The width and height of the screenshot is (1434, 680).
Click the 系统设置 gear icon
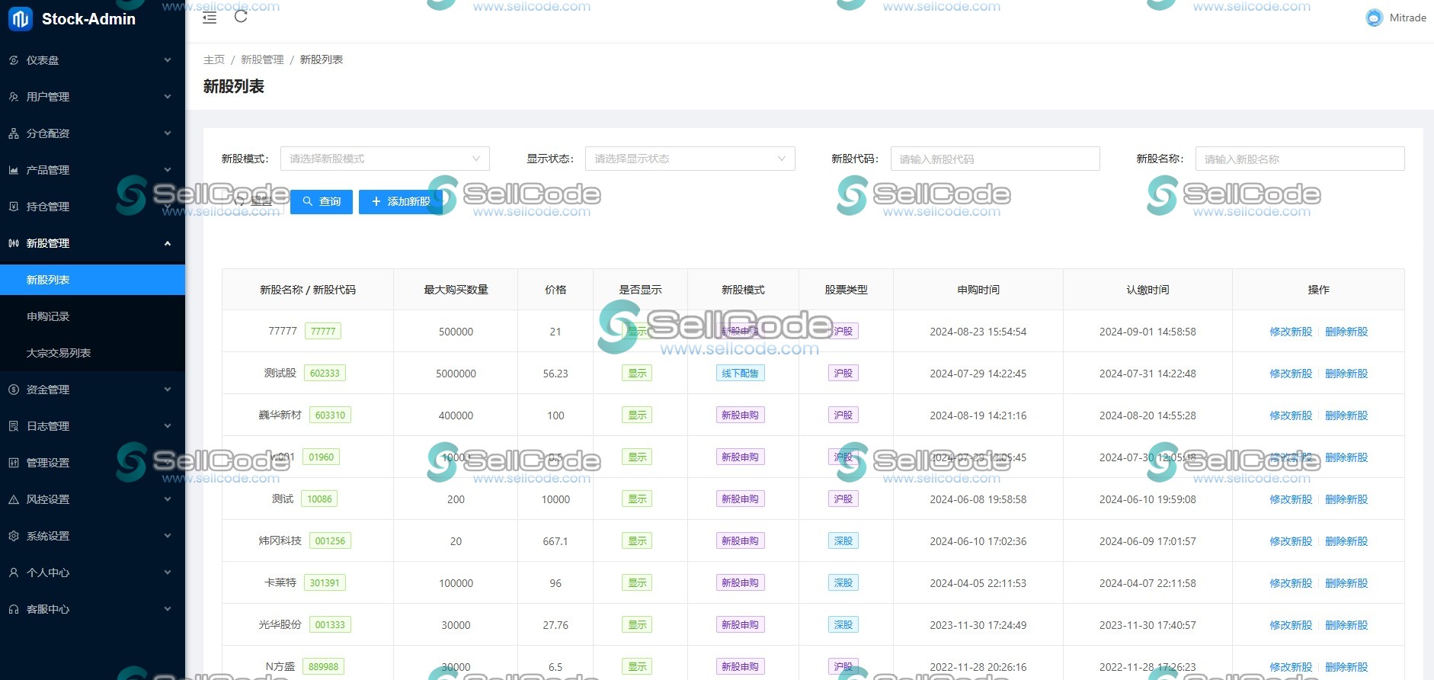[x=14, y=536]
